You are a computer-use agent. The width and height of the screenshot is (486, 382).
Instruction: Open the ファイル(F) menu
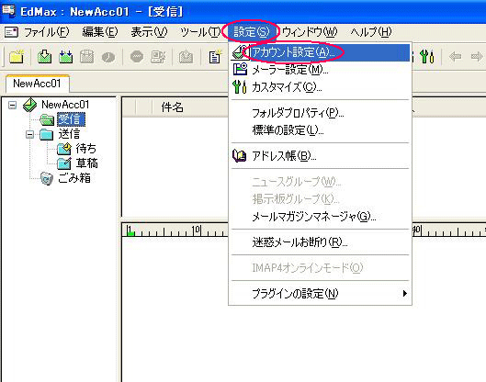tap(47, 32)
